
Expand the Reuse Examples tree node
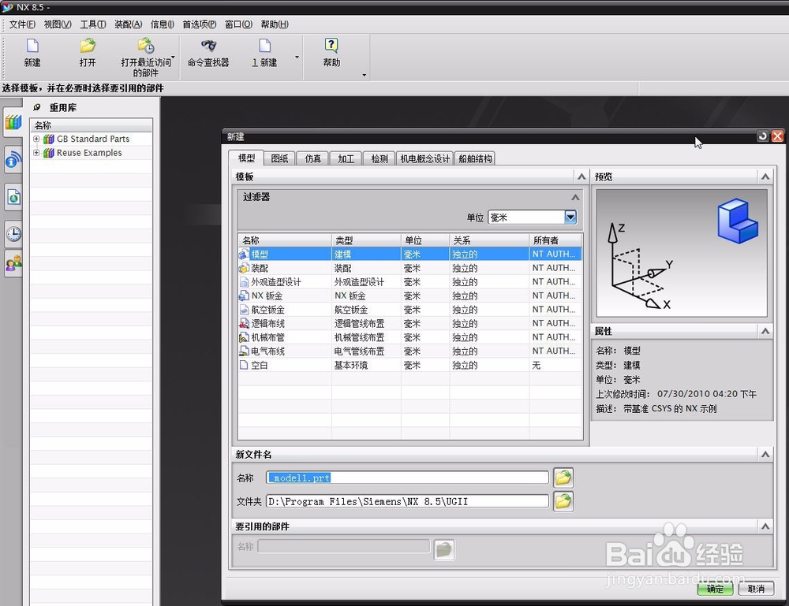click(x=36, y=152)
